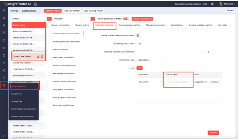Remove the supportkle email tag x

tap(206, 82)
